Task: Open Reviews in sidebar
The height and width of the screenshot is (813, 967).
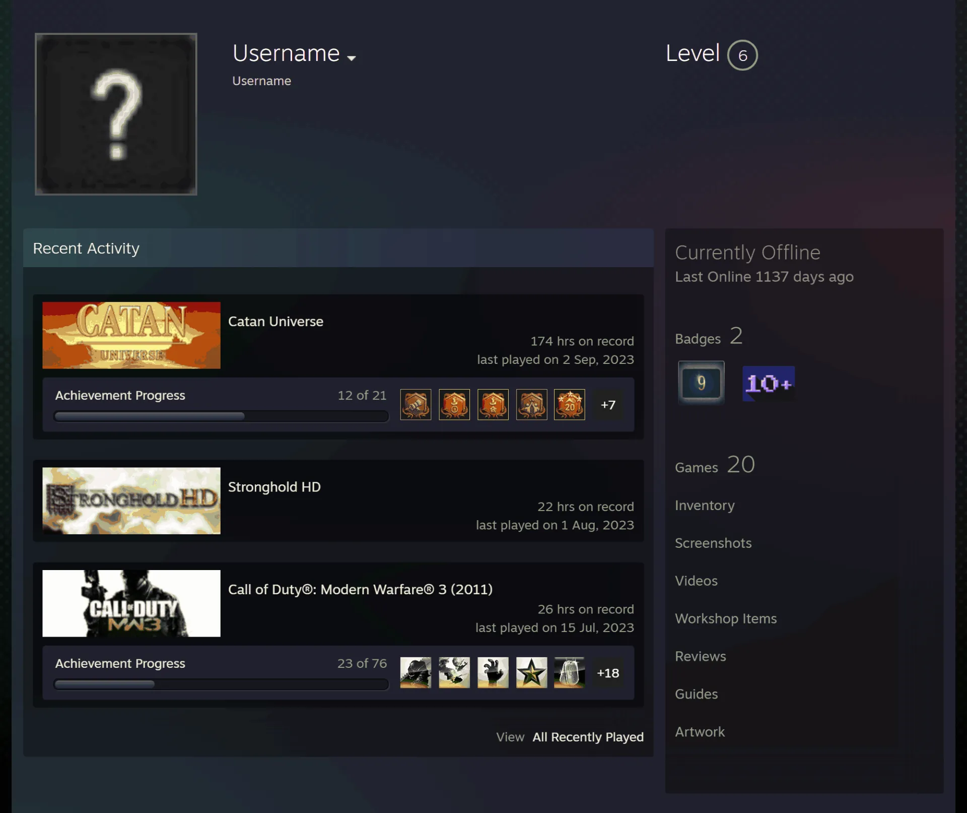Action: pos(701,656)
